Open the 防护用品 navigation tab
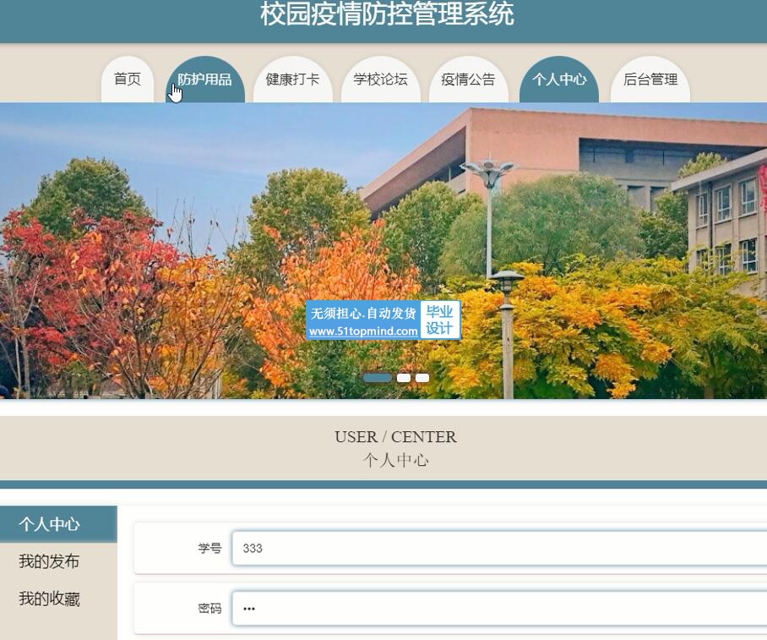767x640 pixels. [x=205, y=79]
